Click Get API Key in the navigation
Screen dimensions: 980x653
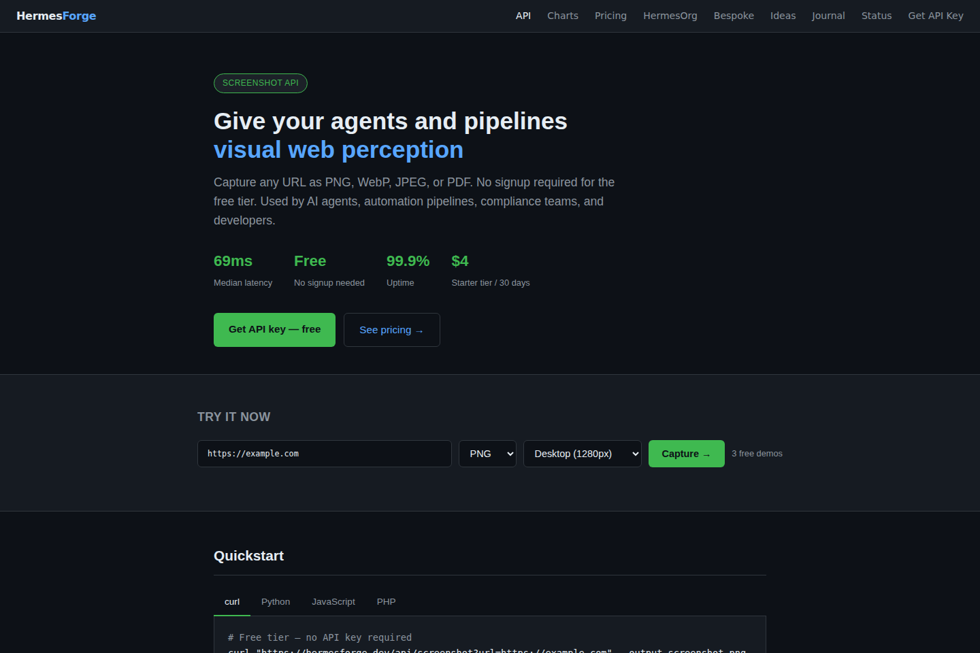pyautogui.click(x=936, y=16)
